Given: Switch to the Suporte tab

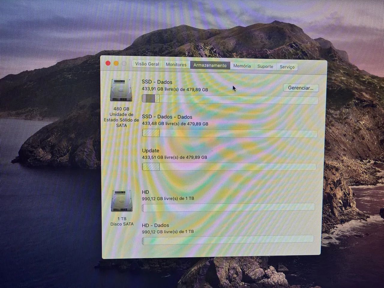Looking at the screenshot, I should (265, 66).
